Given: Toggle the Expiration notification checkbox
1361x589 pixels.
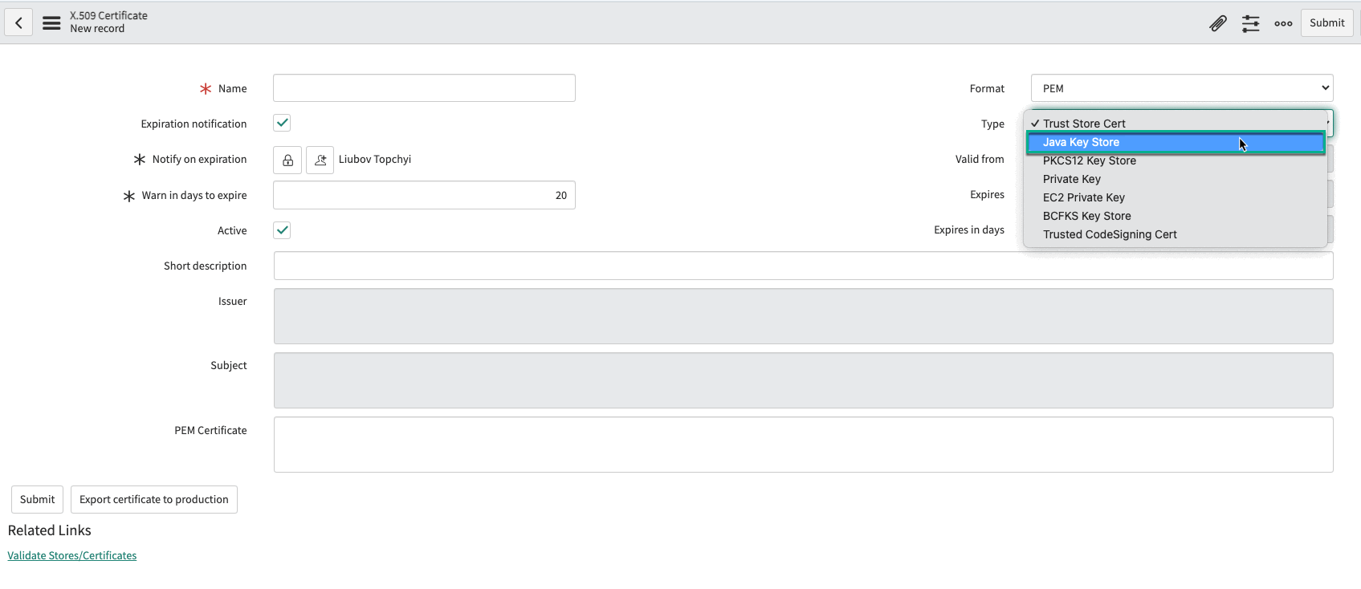Looking at the screenshot, I should click(282, 123).
